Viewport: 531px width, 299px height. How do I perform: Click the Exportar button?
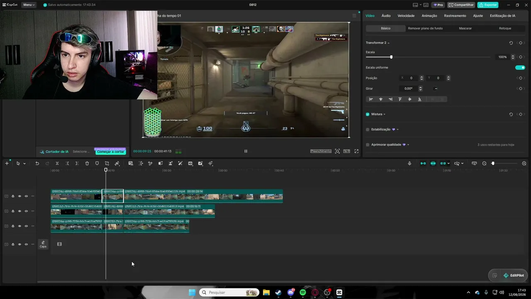(488, 5)
